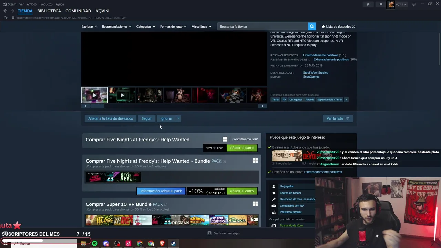Click the wishlist star icon

pyautogui.click(x=323, y=27)
